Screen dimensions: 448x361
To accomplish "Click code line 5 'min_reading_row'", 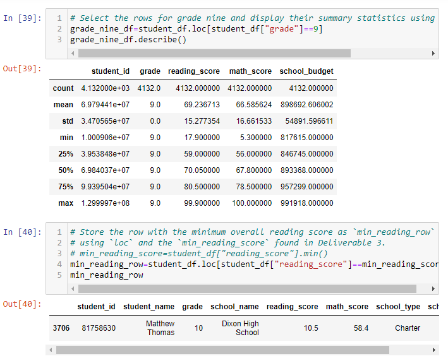I will (x=107, y=275).
